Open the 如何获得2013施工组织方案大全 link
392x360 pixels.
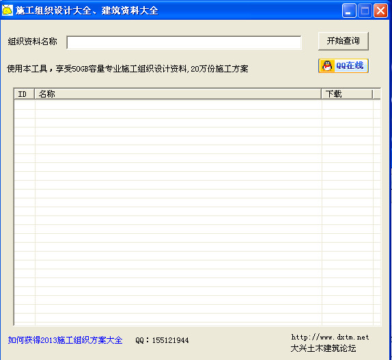tap(66, 340)
